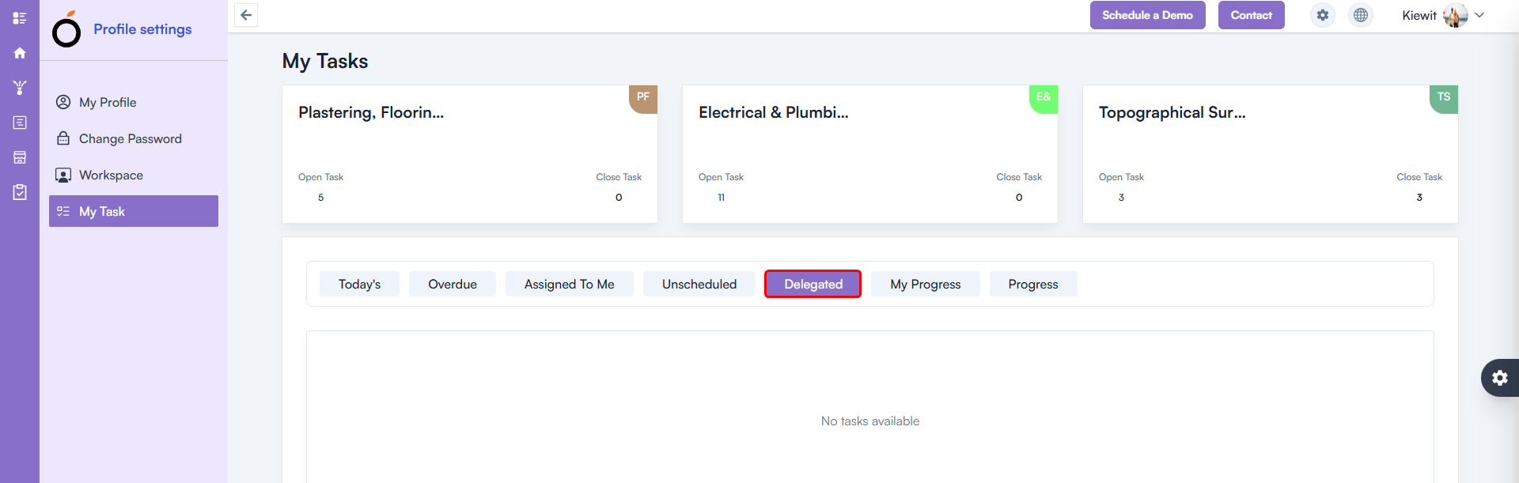Select My Profile in the settings menu
Image resolution: width=1519 pixels, height=483 pixels.
[x=107, y=102]
